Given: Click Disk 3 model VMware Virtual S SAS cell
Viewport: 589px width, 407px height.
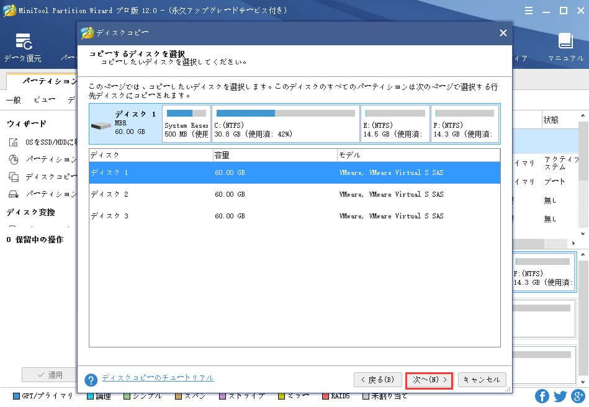Looking at the screenshot, I should [391, 216].
